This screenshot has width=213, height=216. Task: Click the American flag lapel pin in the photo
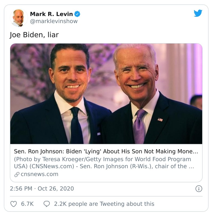coord(160,120)
